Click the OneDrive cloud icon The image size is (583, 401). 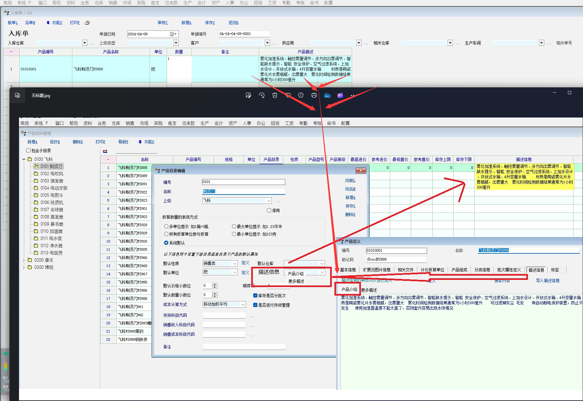(327, 95)
